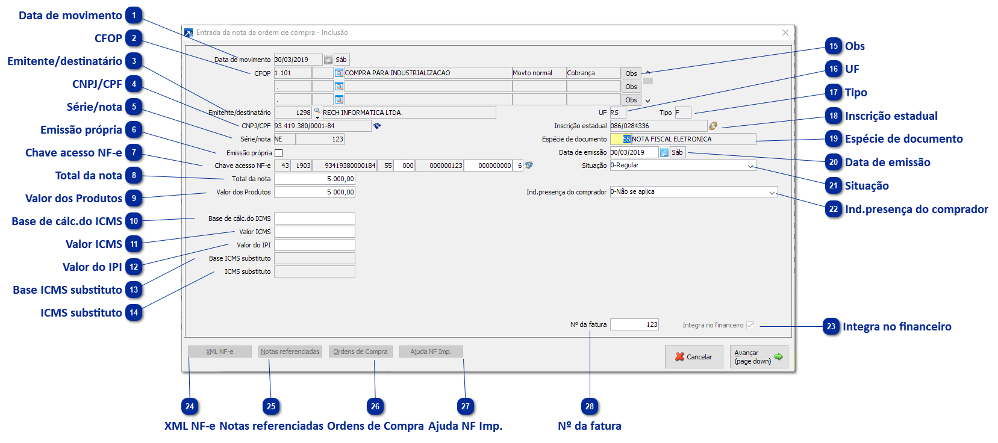Click the Obs button in the third CFOP row
Image resolution: width=998 pixels, height=443 pixels.
631,100
